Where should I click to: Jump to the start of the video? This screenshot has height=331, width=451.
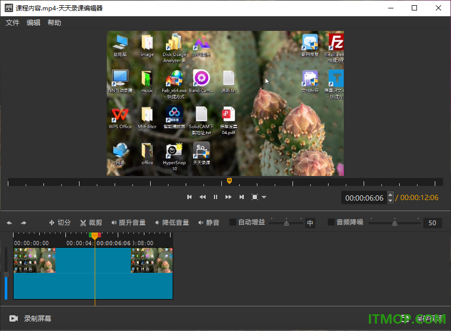click(x=189, y=197)
